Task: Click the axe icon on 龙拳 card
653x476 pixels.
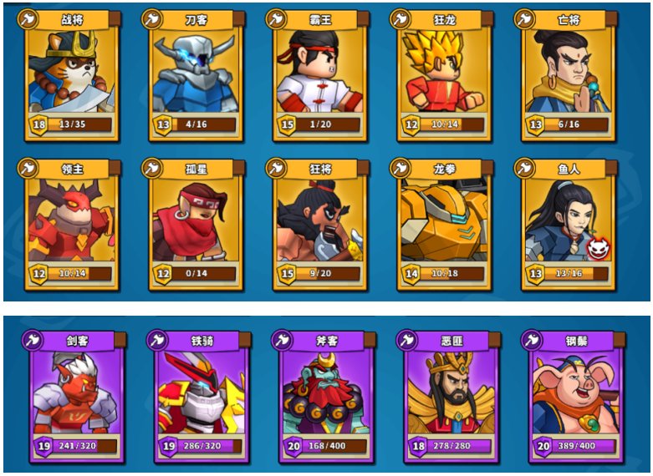Action: [x=400, y=168]
